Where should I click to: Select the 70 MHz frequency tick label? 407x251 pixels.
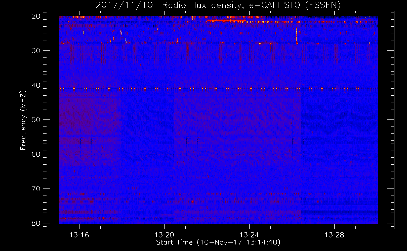coord(36,189)
